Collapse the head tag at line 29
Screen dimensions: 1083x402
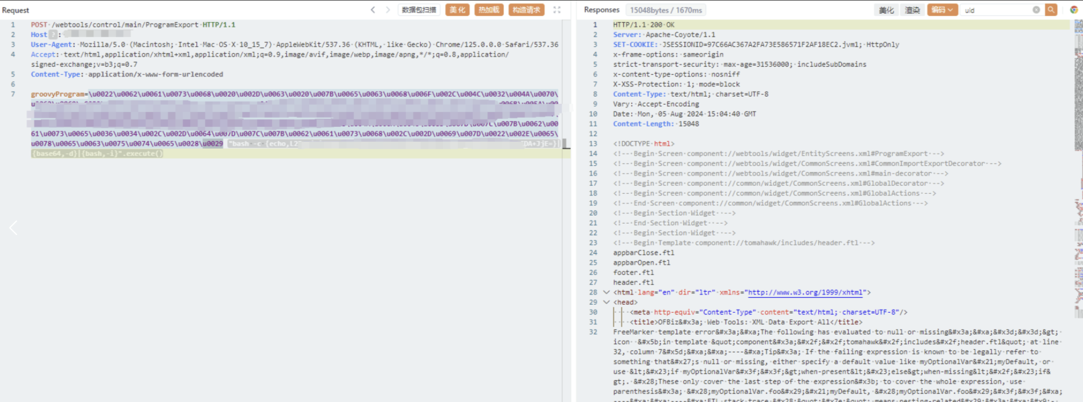606,302
